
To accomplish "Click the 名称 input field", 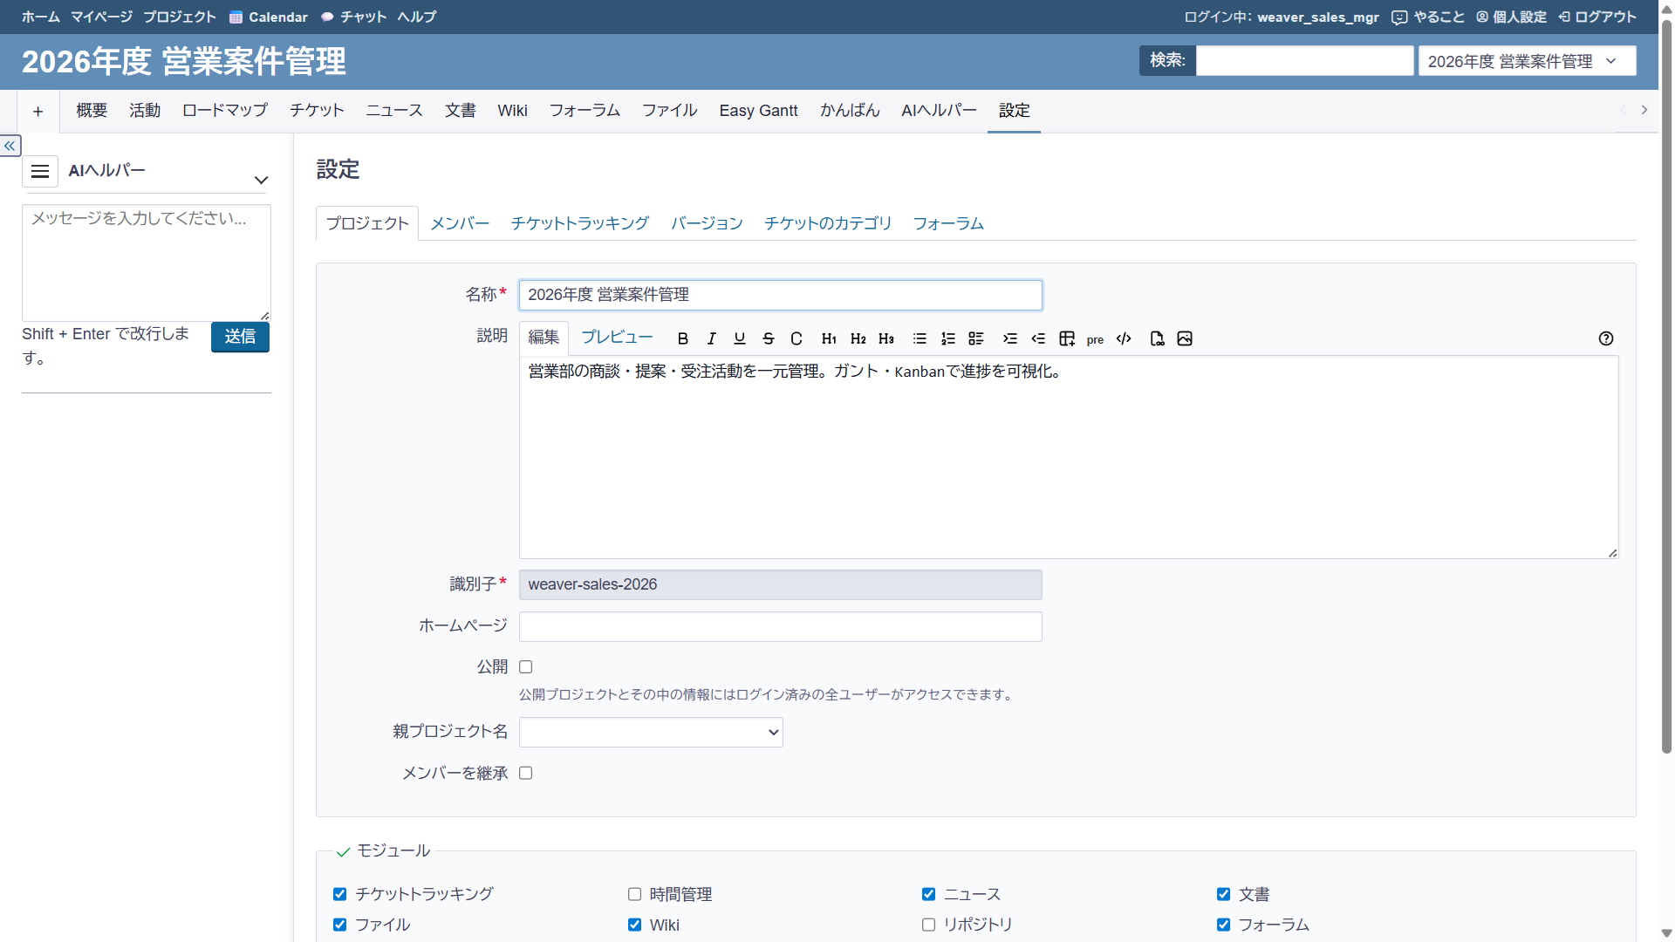I will [x=781, y=295].
